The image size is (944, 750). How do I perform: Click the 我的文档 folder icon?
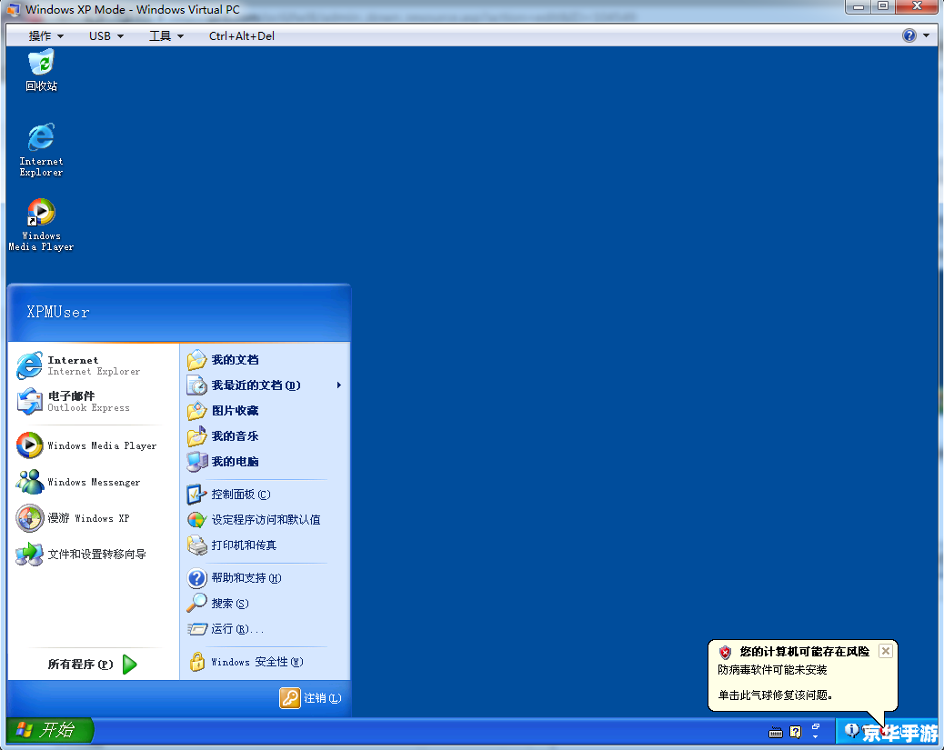coord(196,360)
